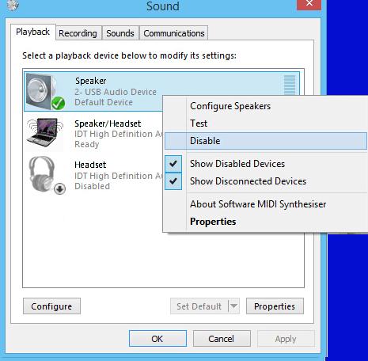Click the '2- USB Audio Device' text
Viewport: 368px width, 361px height.
click(x=116, y=92)
